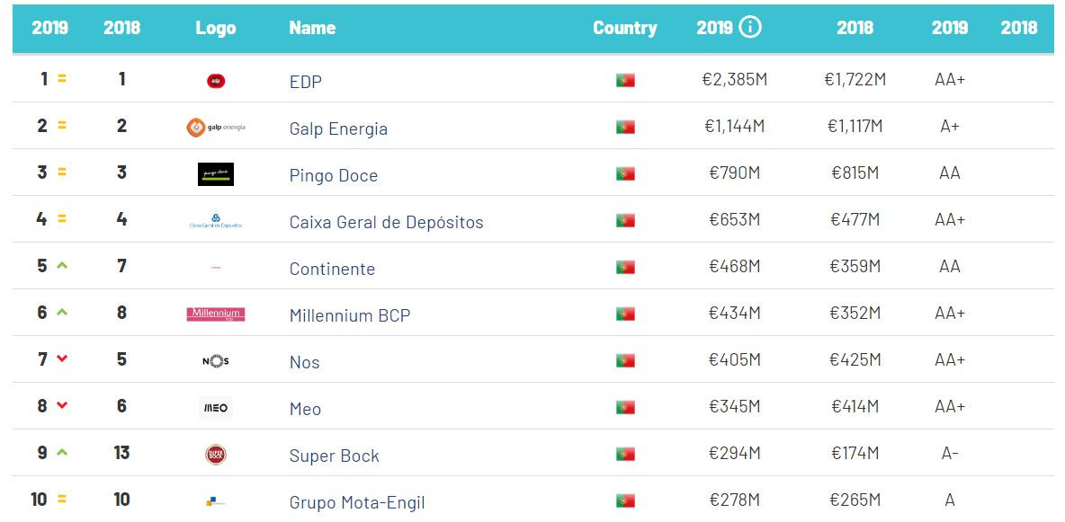
Task: Click the Logo column header
Action: pyautogui.click(x=216, y=28)
